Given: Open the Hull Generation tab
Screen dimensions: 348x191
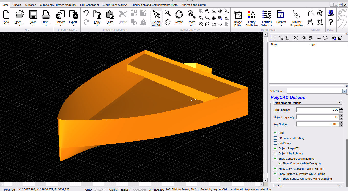Looking at the screenshot, I should coord(89,5).
